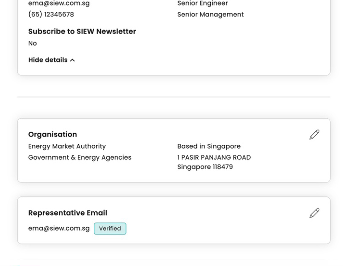This screenshot has width=343, height=266.
Task: Collapse the section via Hide details
Action: point(52,60)
